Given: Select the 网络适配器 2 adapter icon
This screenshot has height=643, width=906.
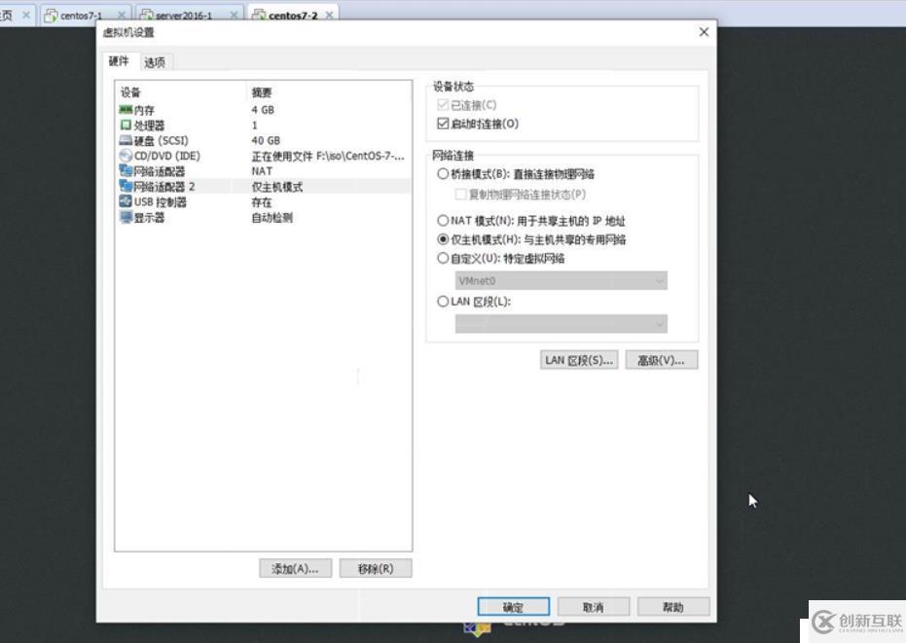Looking at the screenshot, I should (126, 186).
